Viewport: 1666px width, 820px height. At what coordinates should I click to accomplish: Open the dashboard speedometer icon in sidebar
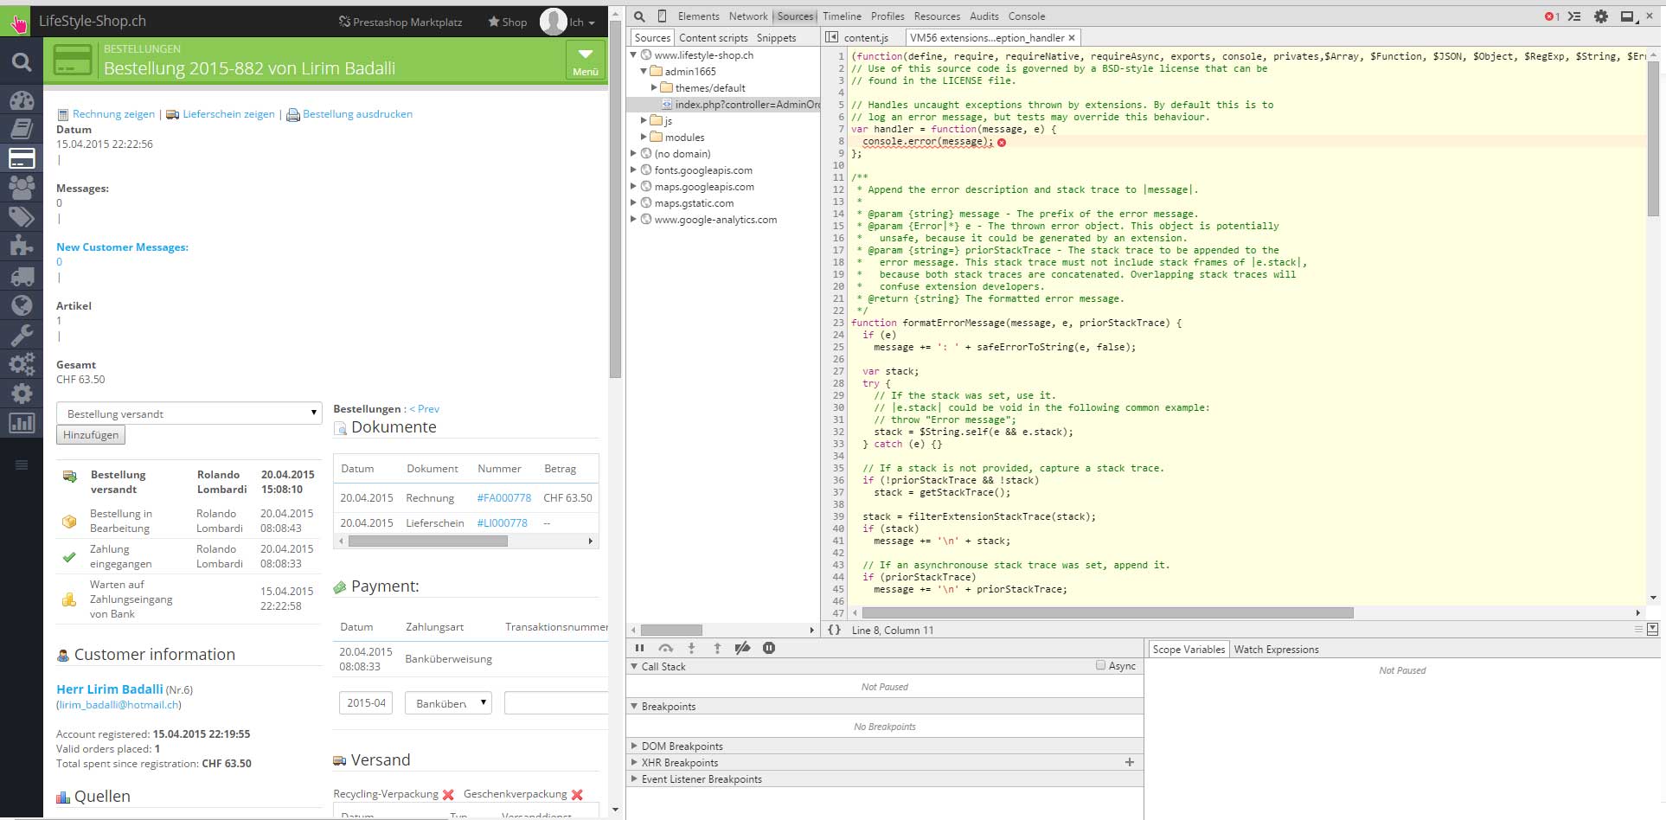(22, 100)
